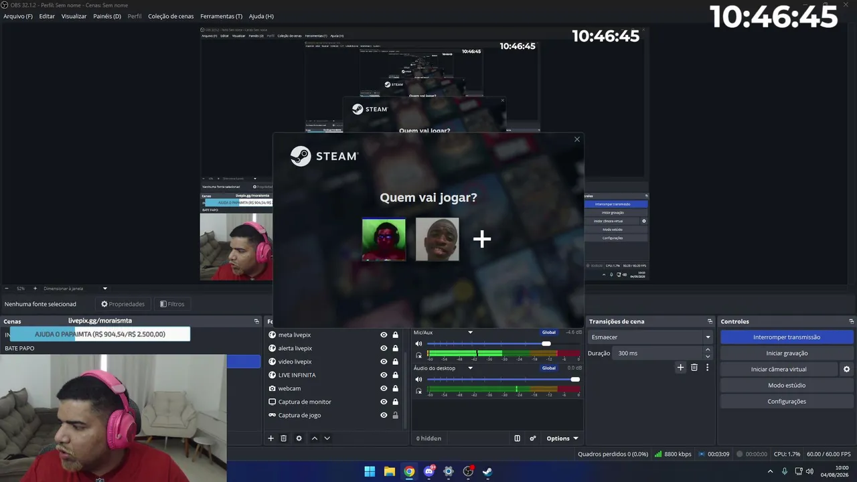Open the Arquivo (F) menu
Image resolution: width=857 pixels, height=482 pixels.
pyautogui.click(x=18, y=16)
